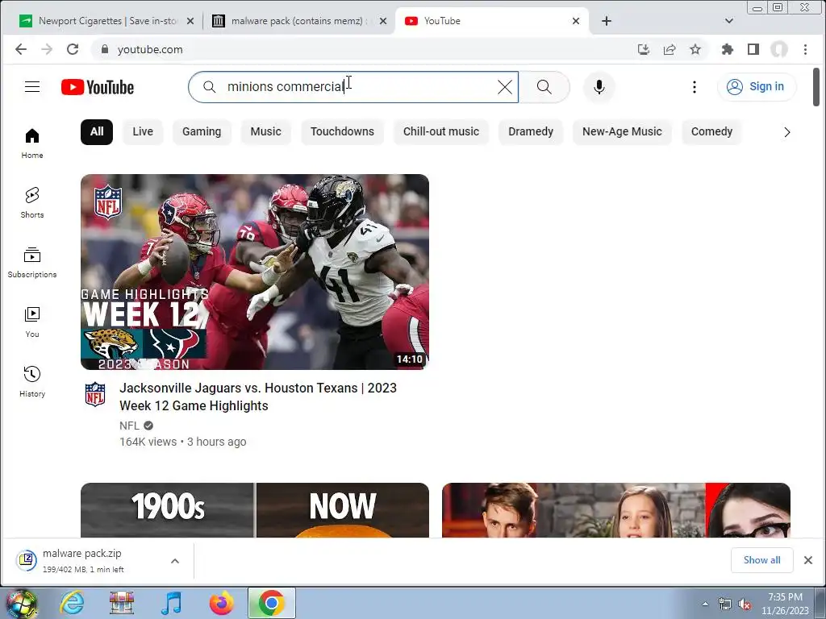Viewport: 826px width, 619px height.
Task: Toggle Chrome side panel icon
Action: coord(753,49)
